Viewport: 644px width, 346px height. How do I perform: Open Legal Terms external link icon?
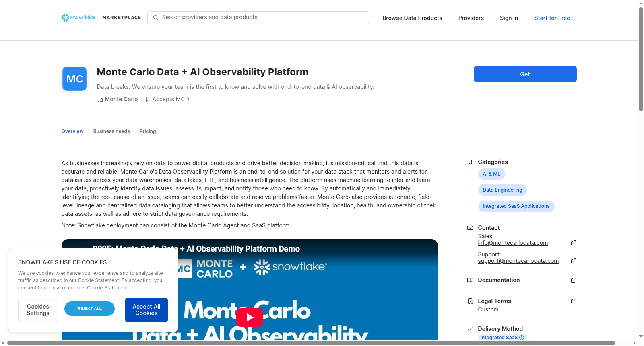tap(574, 301)
